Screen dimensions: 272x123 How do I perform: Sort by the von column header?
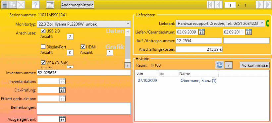point(147,74)
